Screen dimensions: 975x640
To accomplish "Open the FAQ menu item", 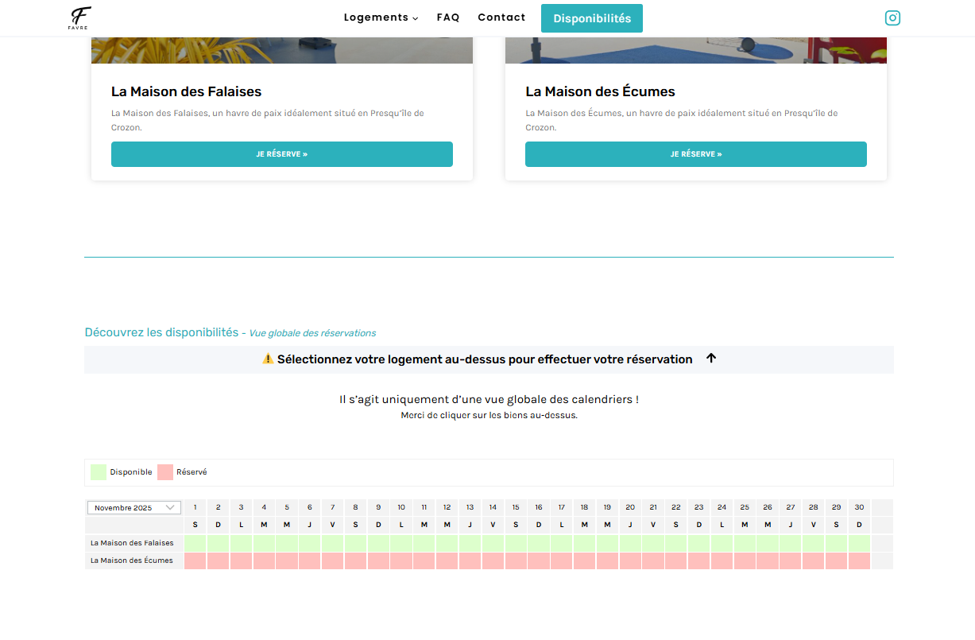I will tap(448, 17).
